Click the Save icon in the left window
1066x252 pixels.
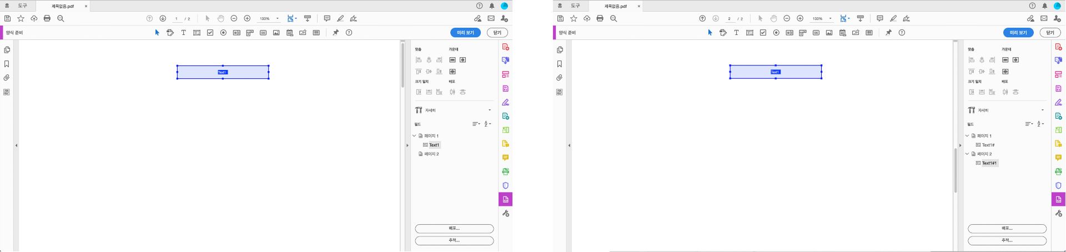[7, 18]
